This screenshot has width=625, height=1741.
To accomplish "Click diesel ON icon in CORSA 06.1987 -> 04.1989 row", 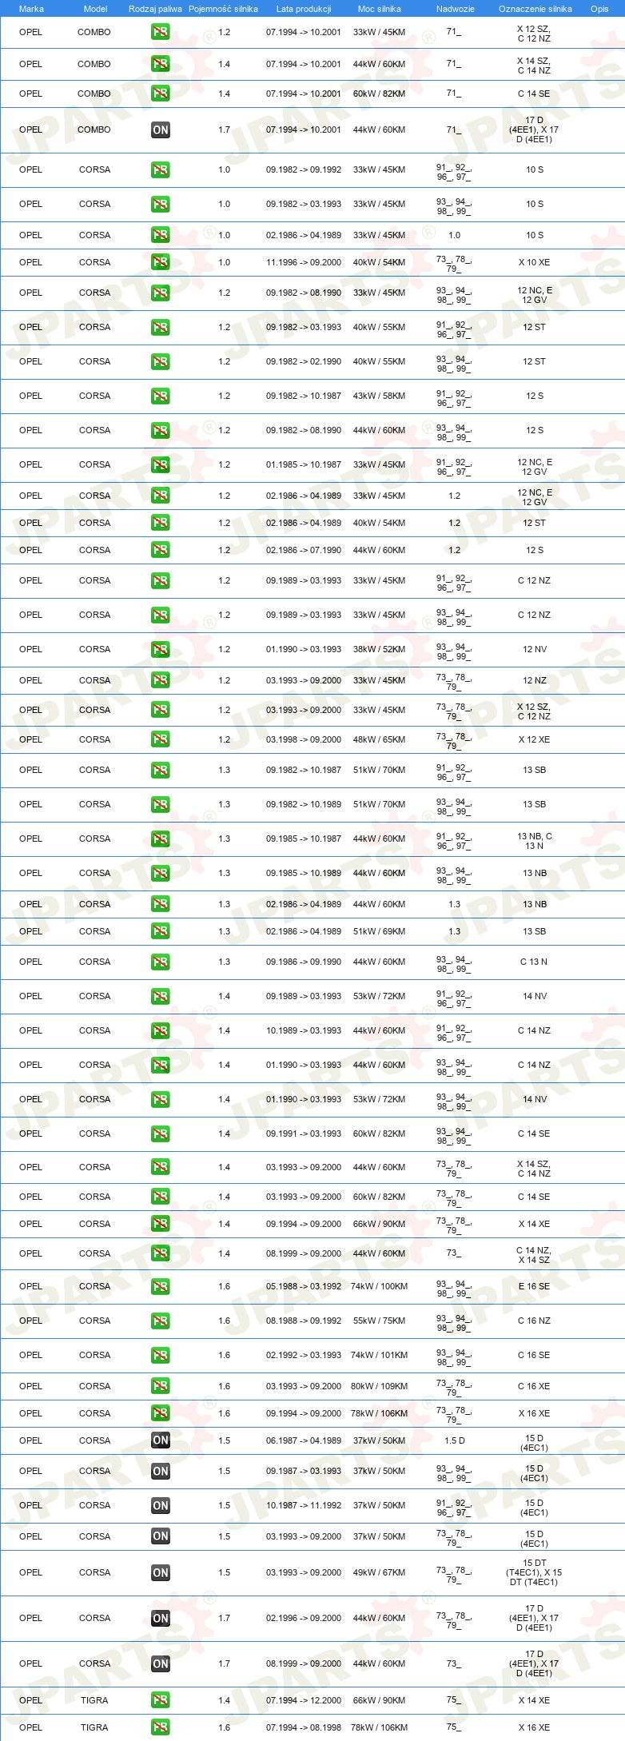I will pyautogui.click(x=161, y=1441).
